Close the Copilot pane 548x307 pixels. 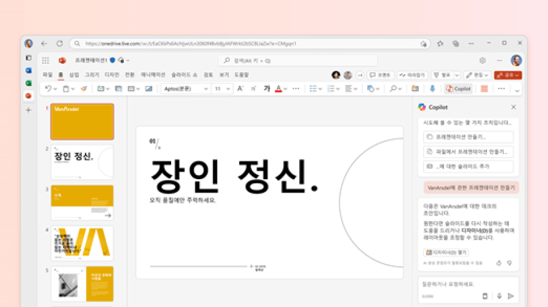pyautogui.click(x=513, y=107)
